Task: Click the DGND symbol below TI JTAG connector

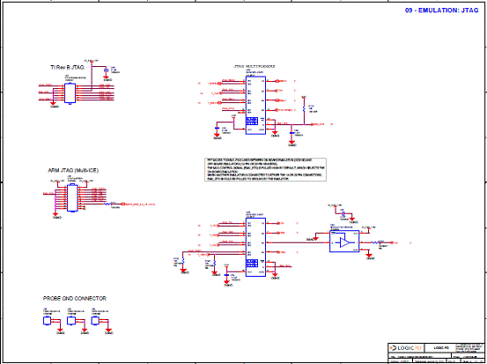Action: point(53,104)
